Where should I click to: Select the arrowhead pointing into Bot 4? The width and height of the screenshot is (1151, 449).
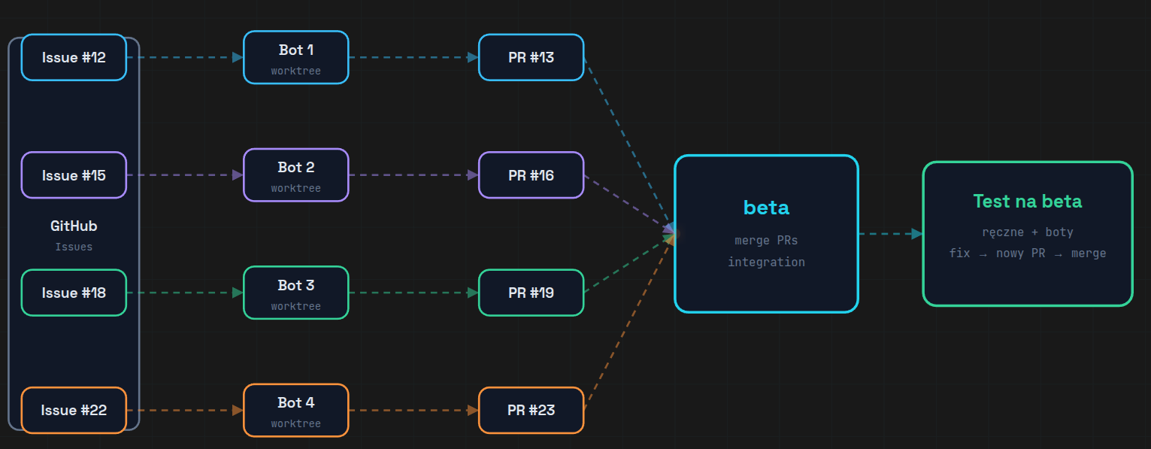[x=238, y=410]
